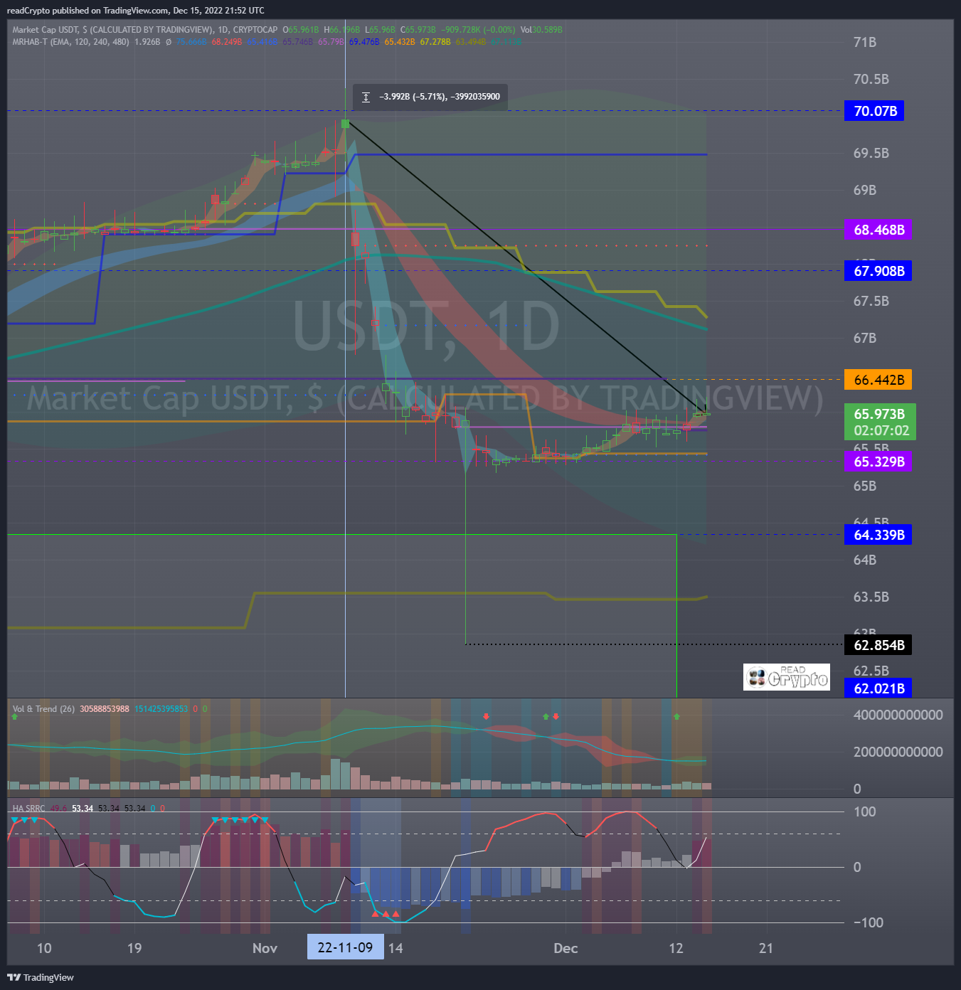This screenshot has height=990, width=961.
Task: Click the 19 date on time axis
Action: pos(134,948)
